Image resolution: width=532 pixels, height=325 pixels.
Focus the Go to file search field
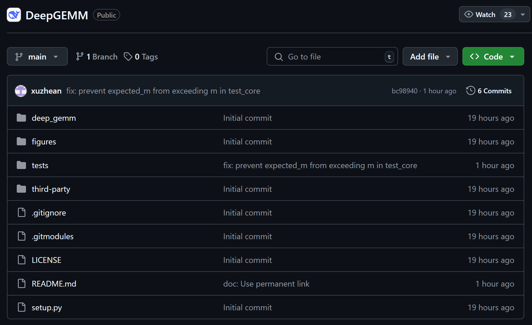pyautogui.click(x=332, y=56)
